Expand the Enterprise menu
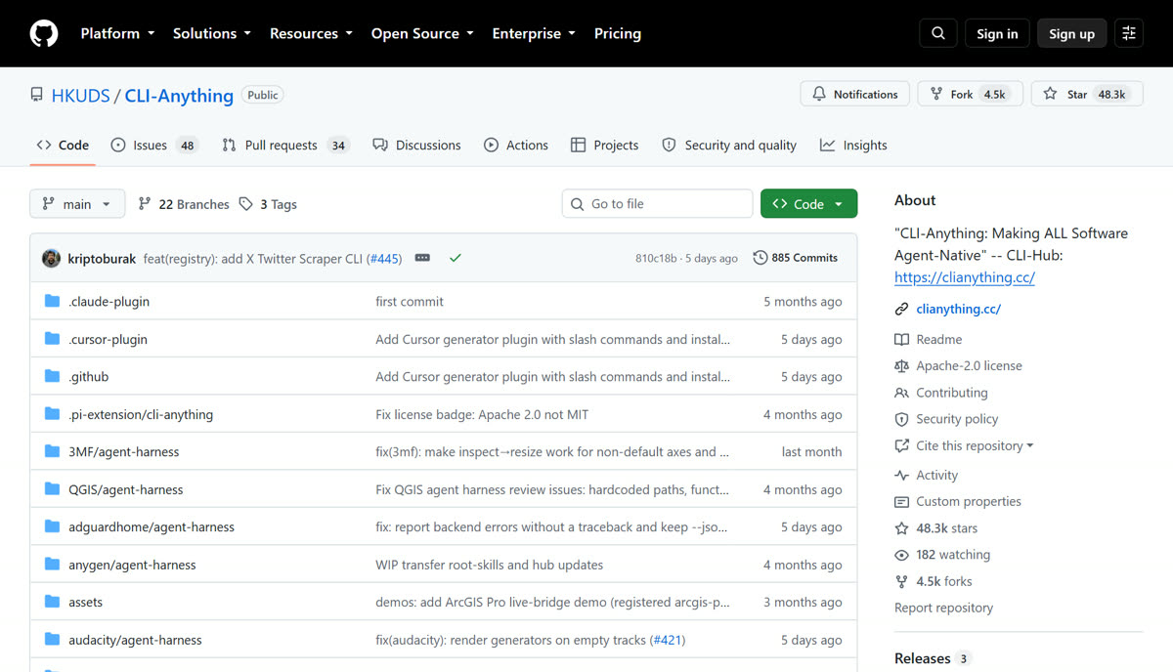This screenshot has width=1173, height=672. tap(534, 33)
